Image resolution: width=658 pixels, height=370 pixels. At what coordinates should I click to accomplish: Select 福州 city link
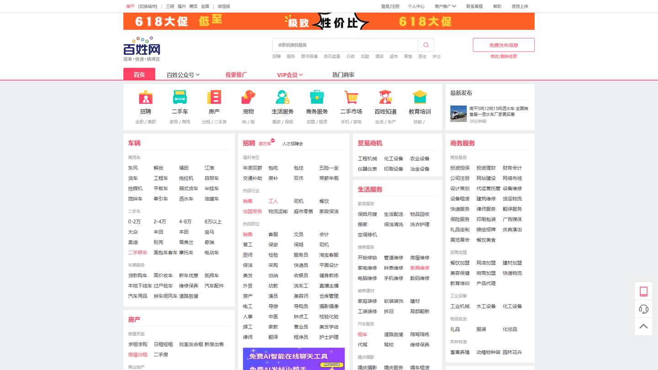tap(182, 6)
